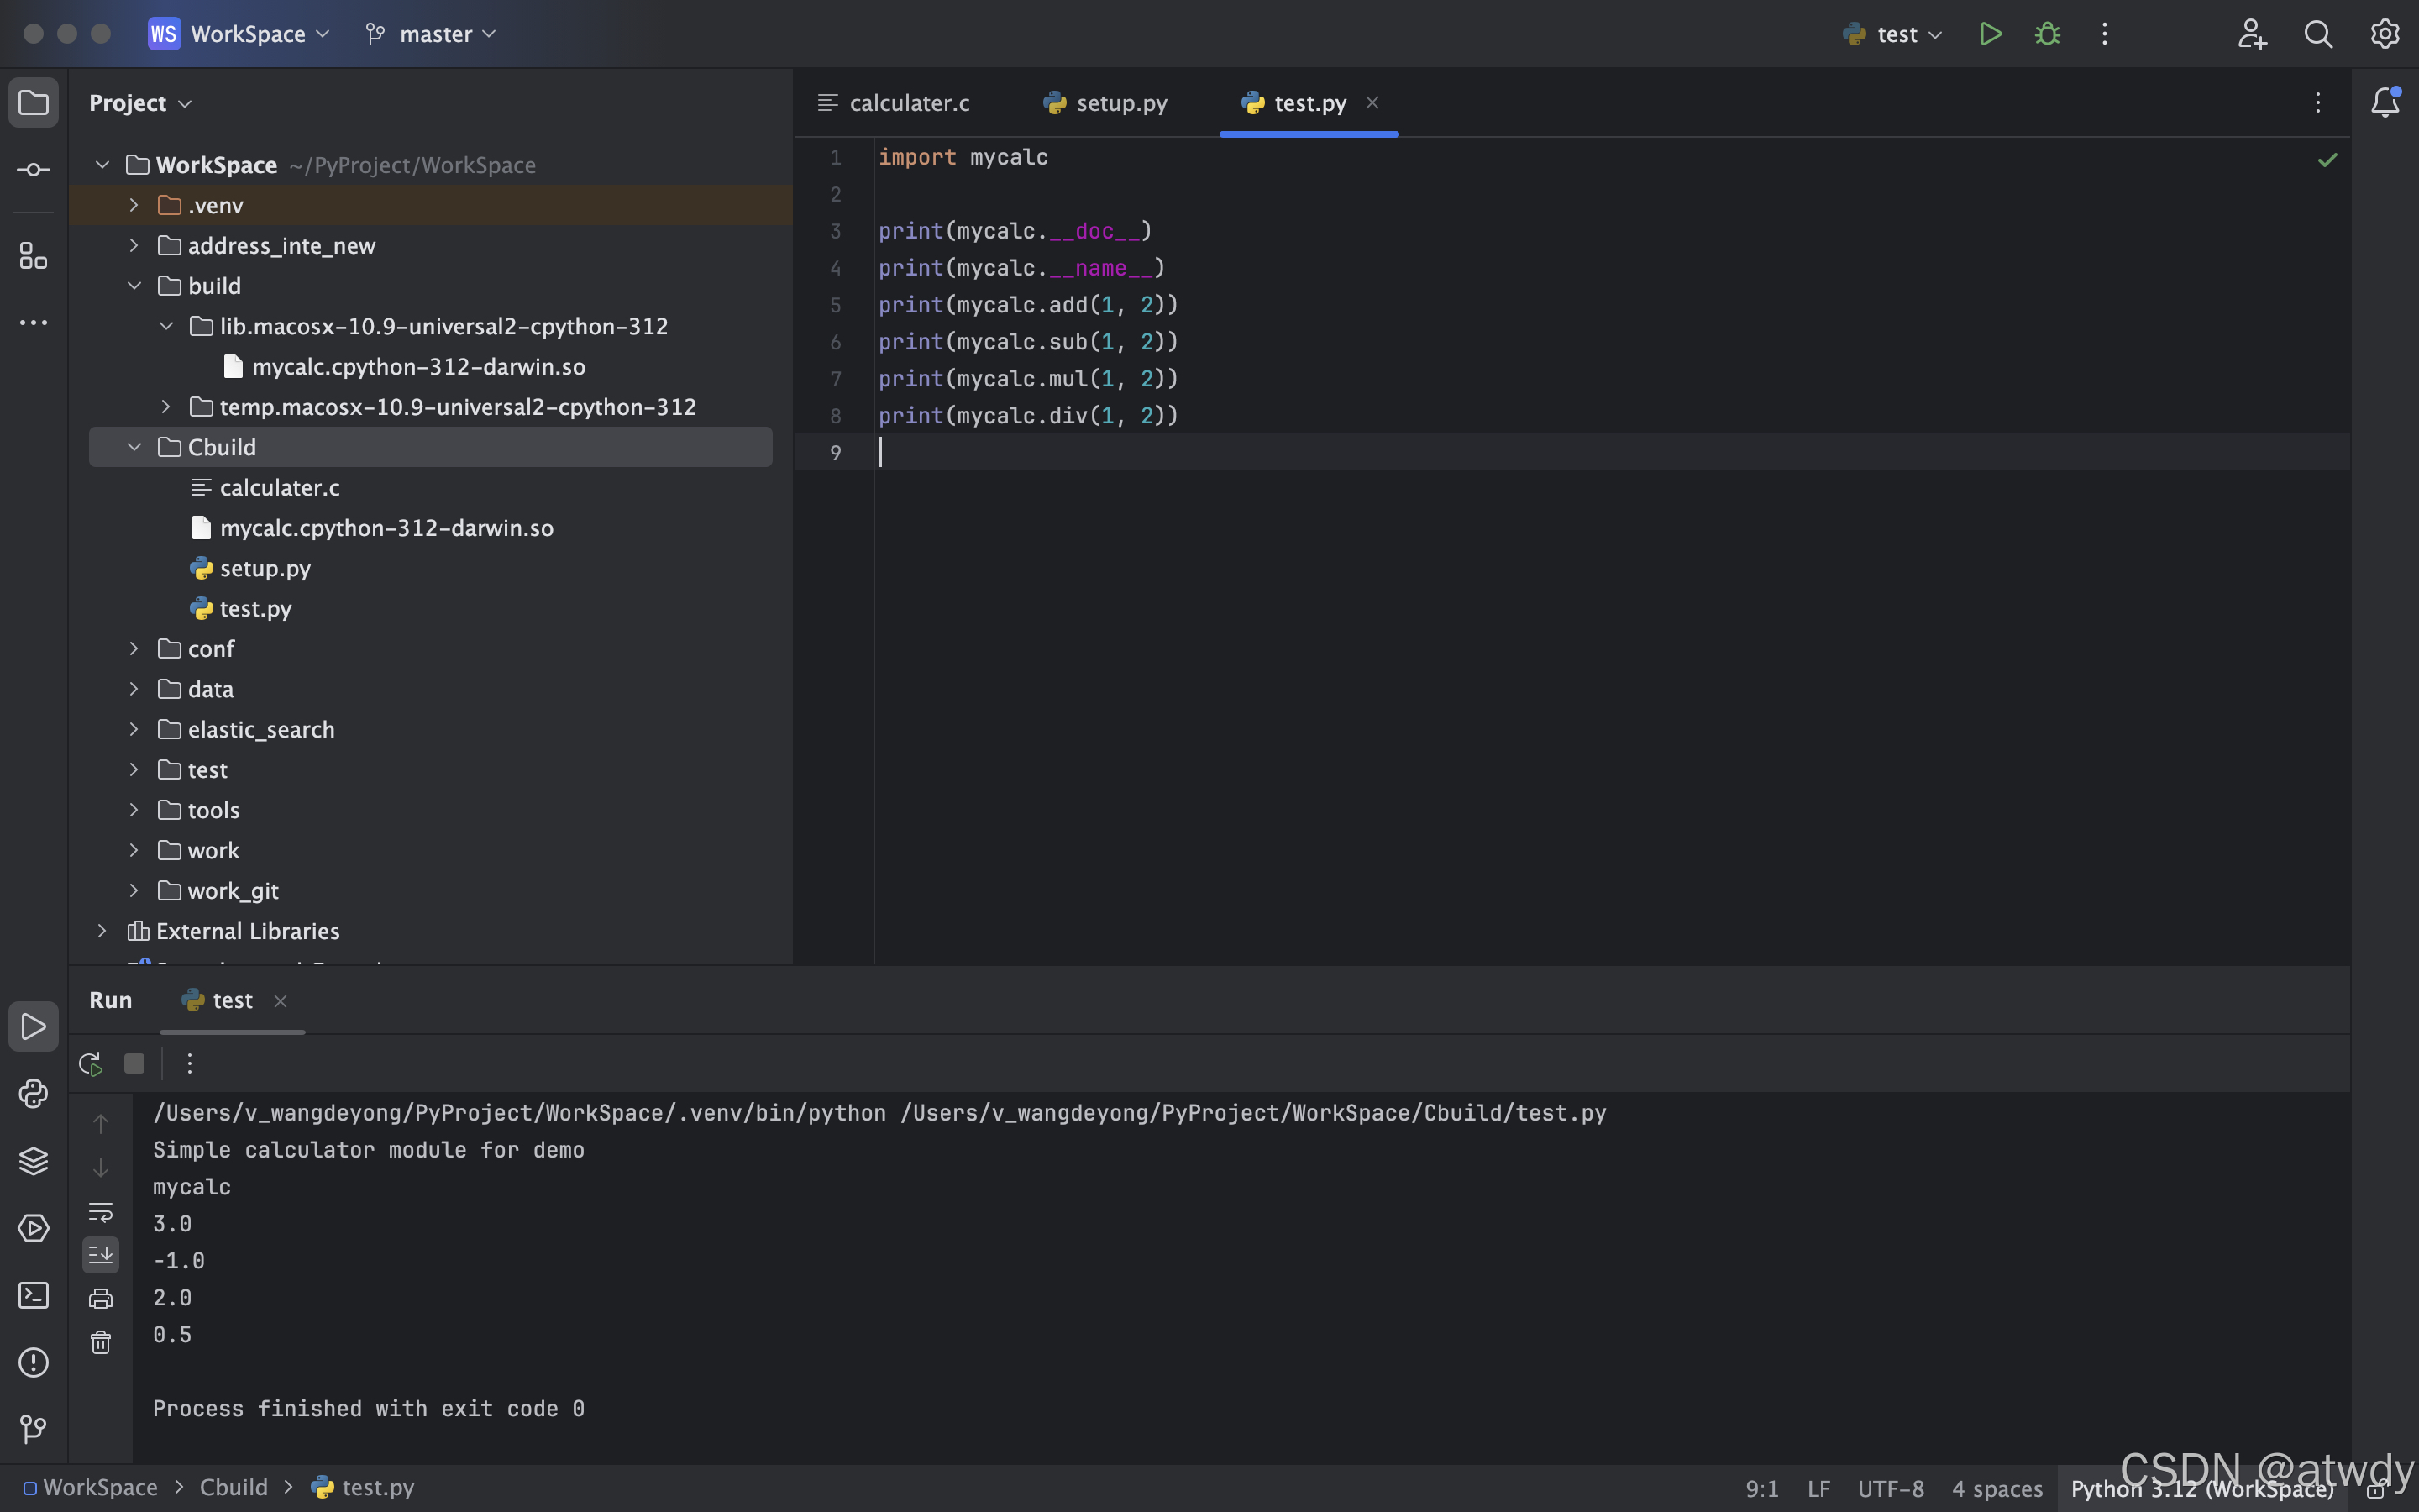Open the Notifications bell icon
The image size is (2419, 1512).
click(2385, 102)
